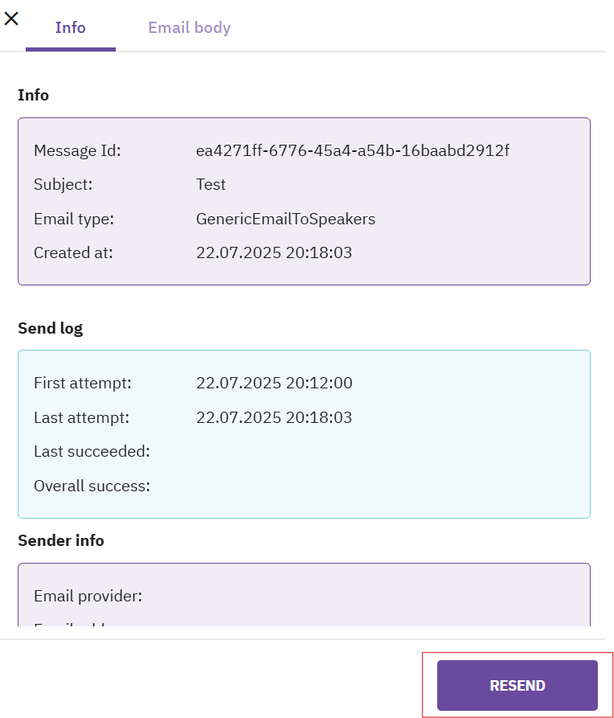Viewport: 614px width, 718px height.
Task: Click the subject value "Test"
Action: [211, 184]
